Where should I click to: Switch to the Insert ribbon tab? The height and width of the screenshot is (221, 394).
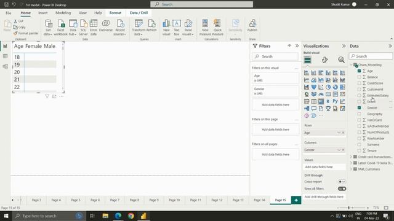click(x=42, y=13)
